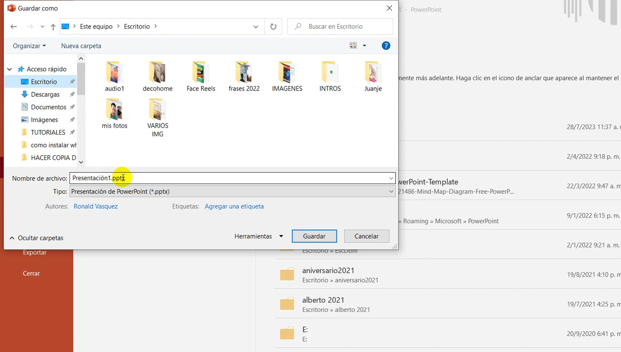Click the pin icon beside Documentos

[x=72, y=107]
